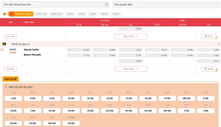The height and width of the screenshot is (127, 221).
Task: Select full-match handicap odds 0.75
Action: (79, 55)
